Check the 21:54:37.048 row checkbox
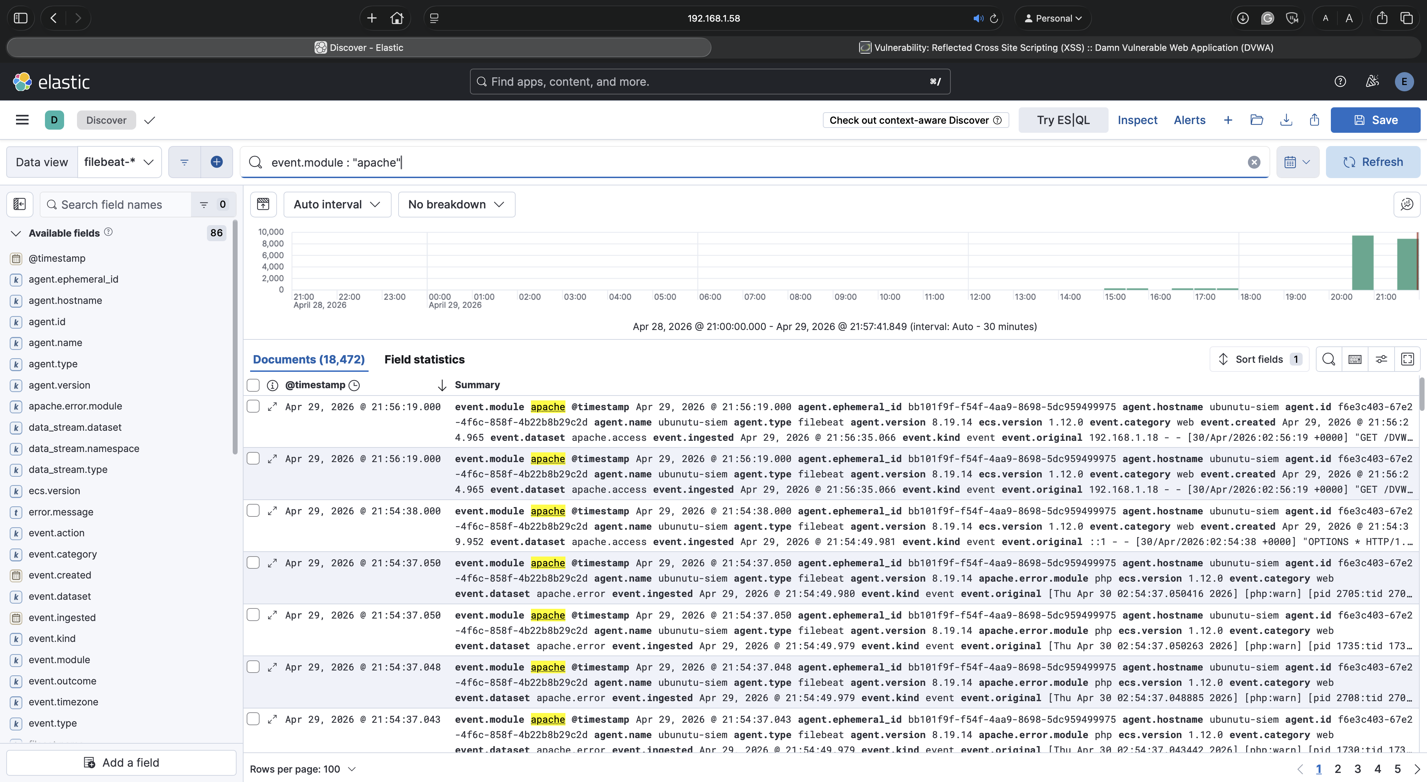 point(253,667)
